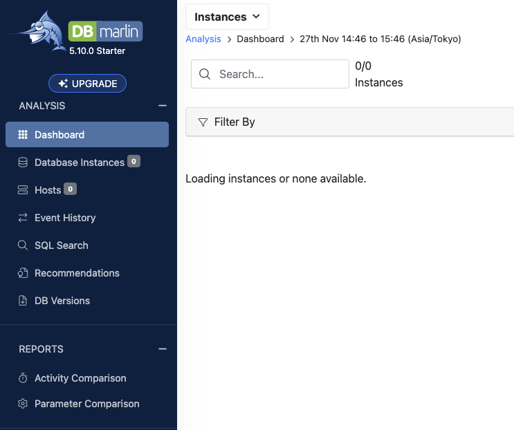
Task: Collapse the REPORTS section with minus icon
Action: (x=163, y=349)
